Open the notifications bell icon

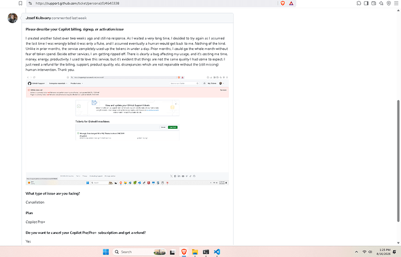pos(395,252)
